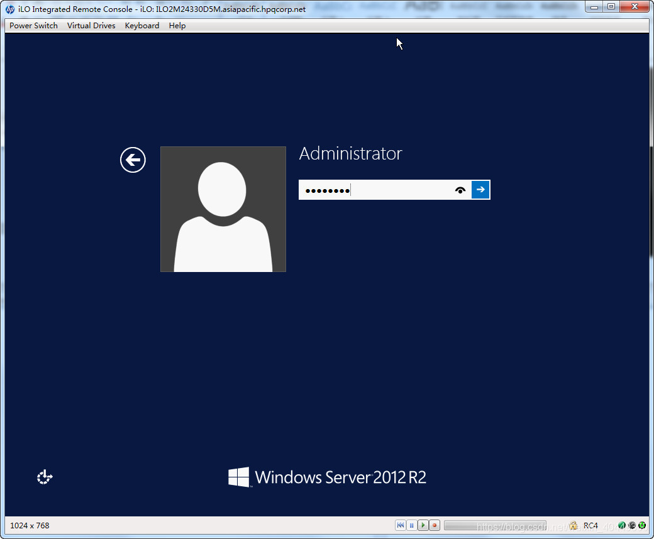Click the HP logo in title bar
Viewport: 654px width, 539px height.
(10, 9)
